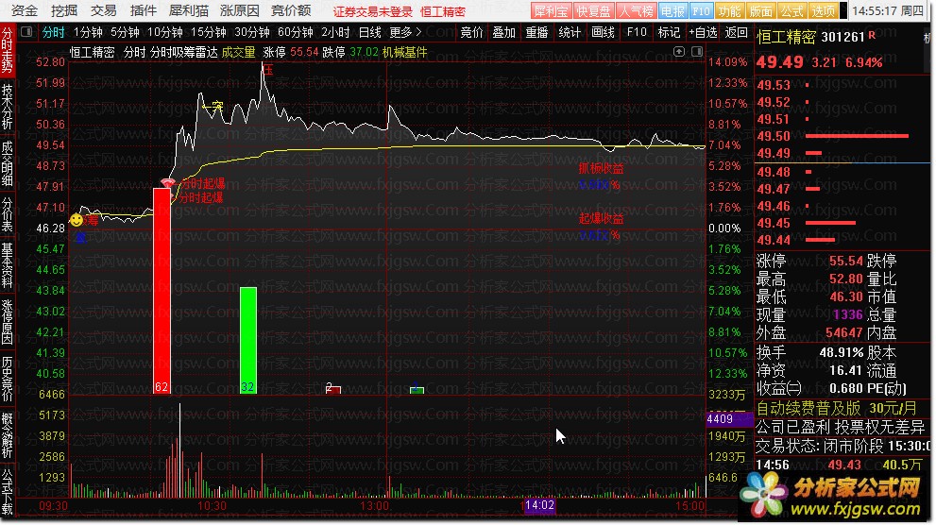Click the 版面 toolbar button

pos(760,11)
